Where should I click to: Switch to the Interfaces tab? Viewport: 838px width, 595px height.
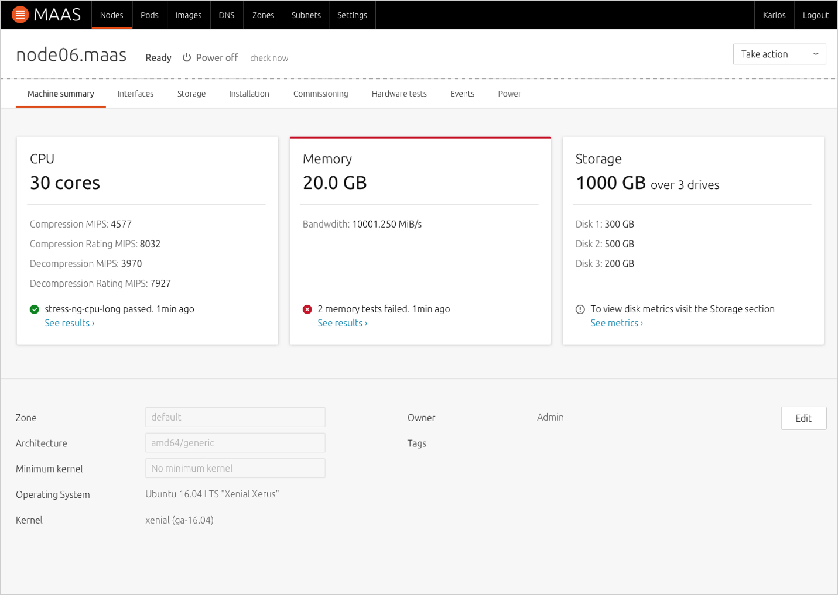pyautogui.click(x=135, y=94)
